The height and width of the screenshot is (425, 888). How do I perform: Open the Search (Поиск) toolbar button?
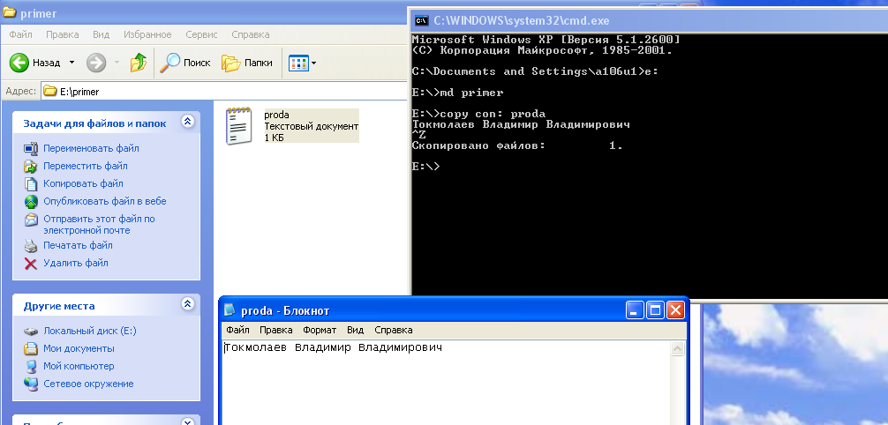(x=184, y=63)
